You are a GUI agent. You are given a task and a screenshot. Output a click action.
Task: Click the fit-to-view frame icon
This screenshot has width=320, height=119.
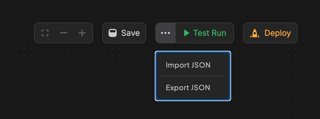tap(45, 33)
